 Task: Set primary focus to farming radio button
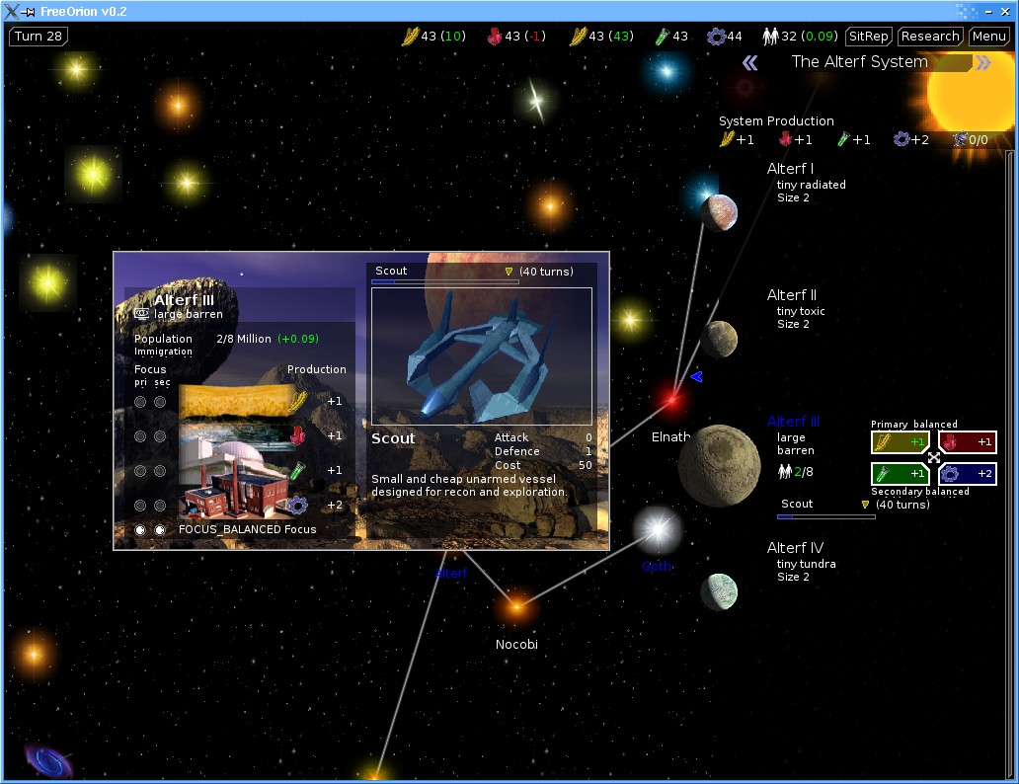pos(140,402)
